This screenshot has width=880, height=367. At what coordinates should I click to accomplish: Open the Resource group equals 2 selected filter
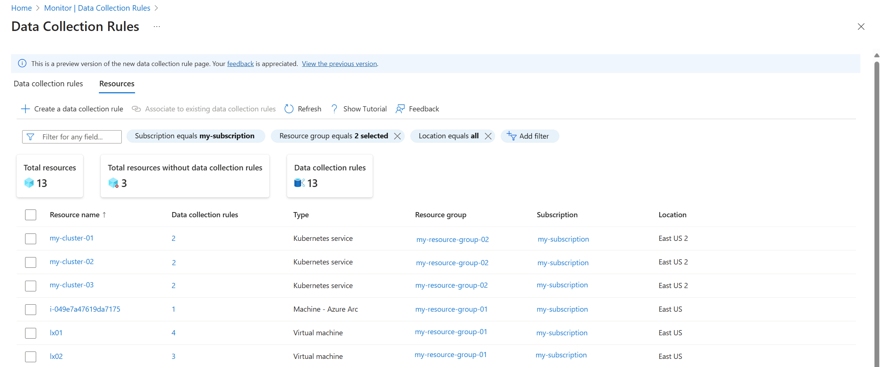[332, 136]
